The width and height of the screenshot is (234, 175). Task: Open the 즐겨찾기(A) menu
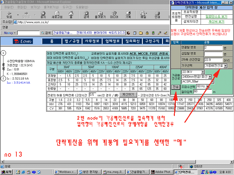tap(51, 7)
